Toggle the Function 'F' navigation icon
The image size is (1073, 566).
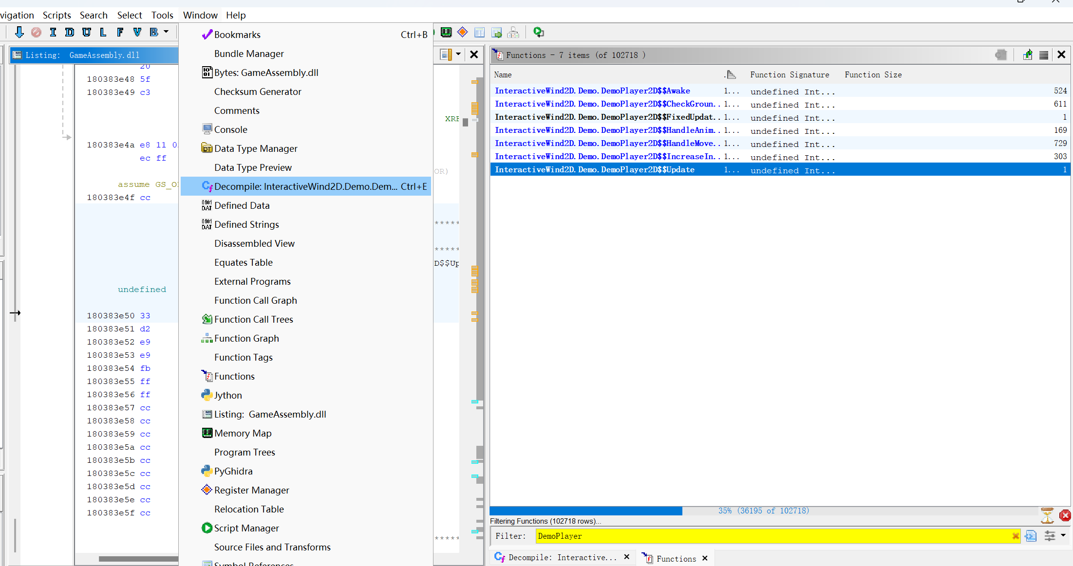120,33
